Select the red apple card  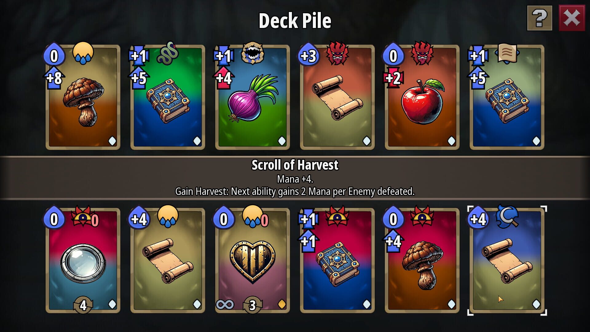(x=422, y=97)
